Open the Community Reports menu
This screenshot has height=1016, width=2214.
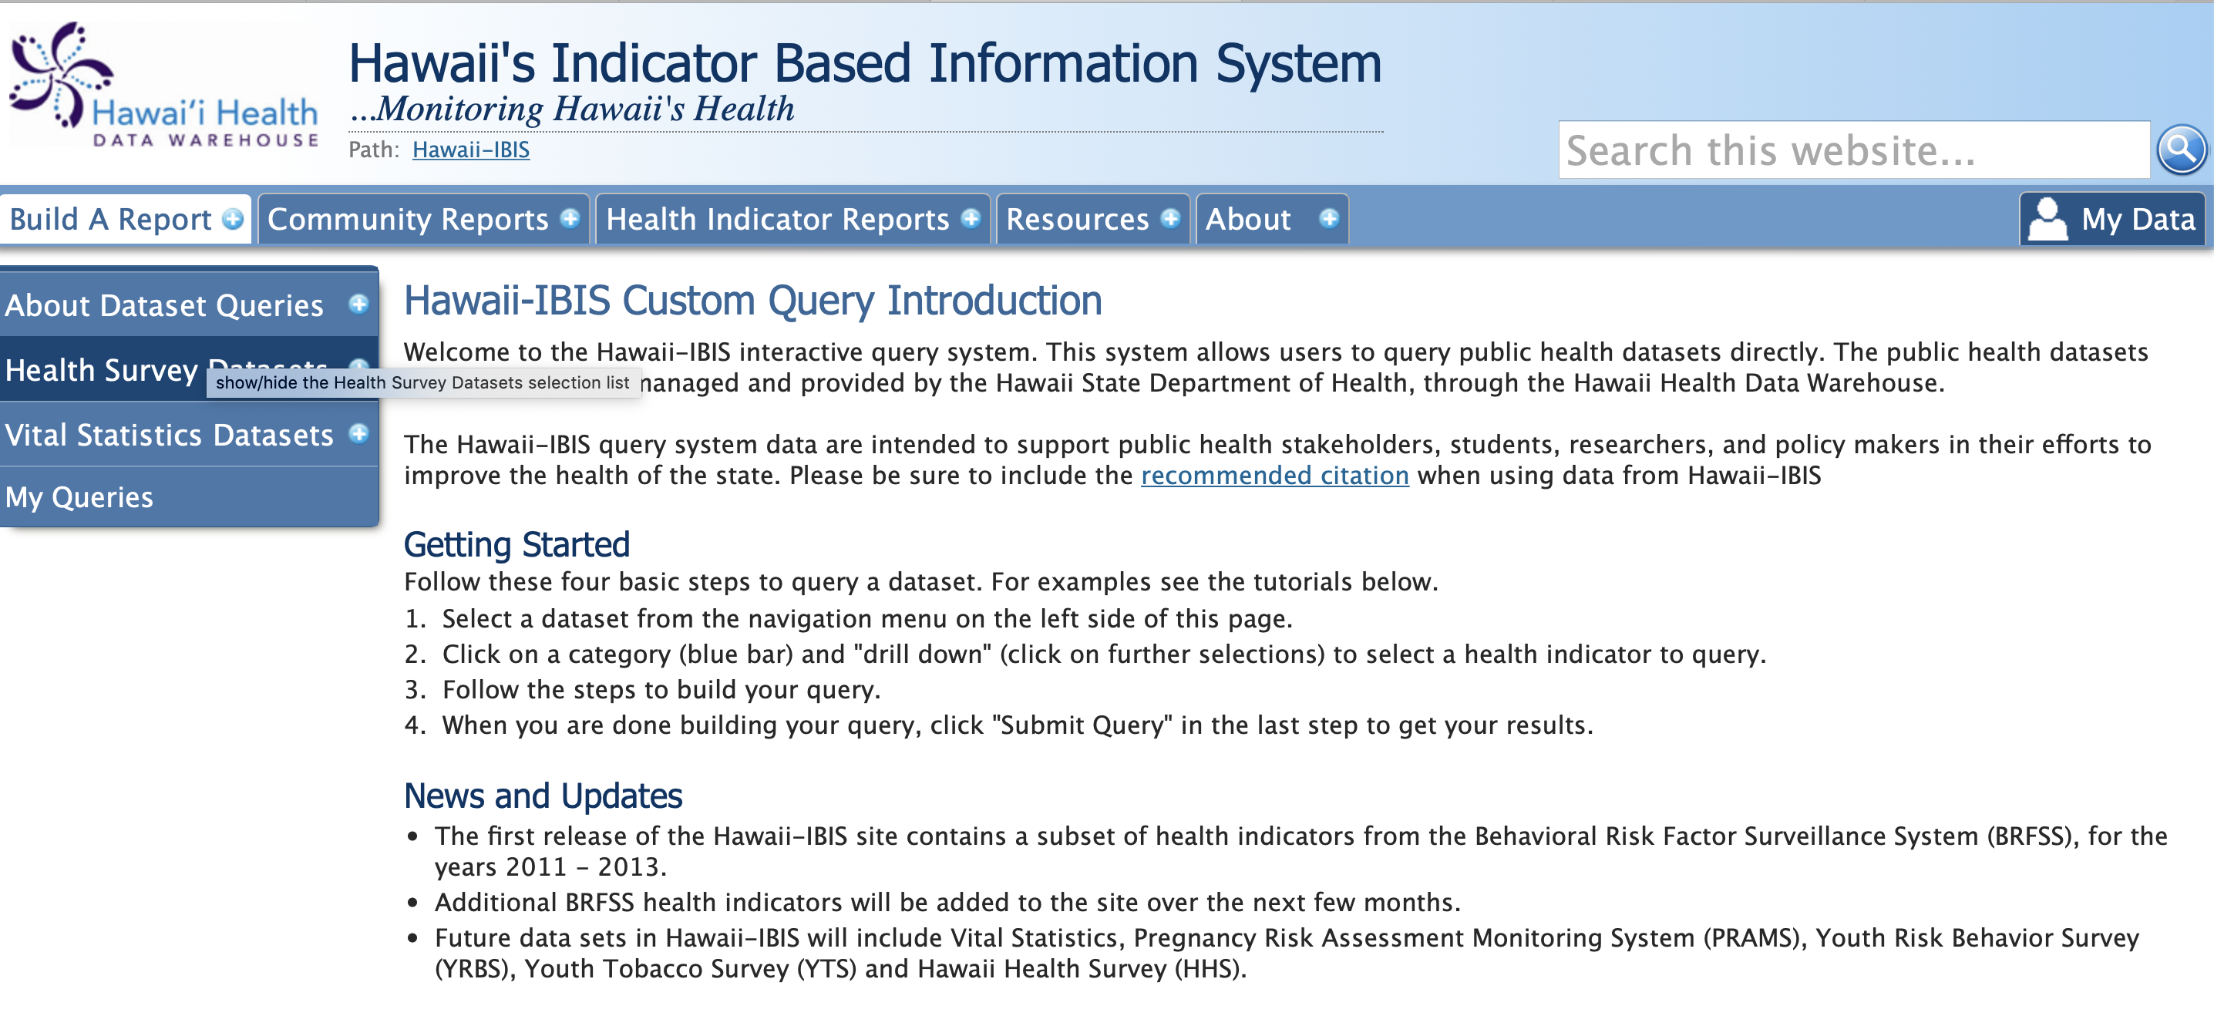coord(424,219)
